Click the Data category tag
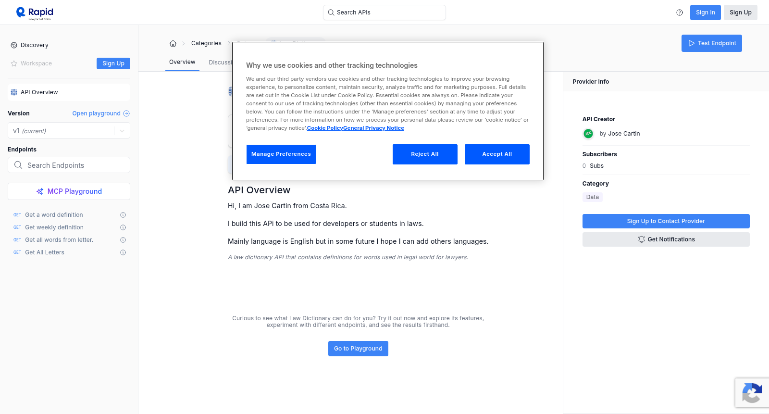Viewport: 769px width, 414px height. point(593,197)
